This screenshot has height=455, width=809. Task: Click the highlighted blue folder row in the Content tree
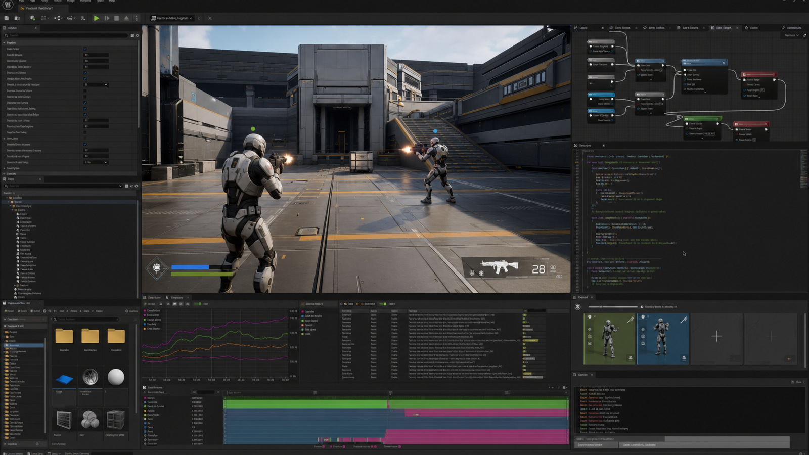coord(24,345)
